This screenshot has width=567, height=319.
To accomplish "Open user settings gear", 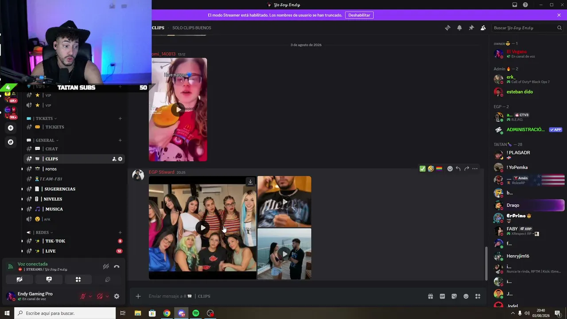I will (x=117, y=296).
